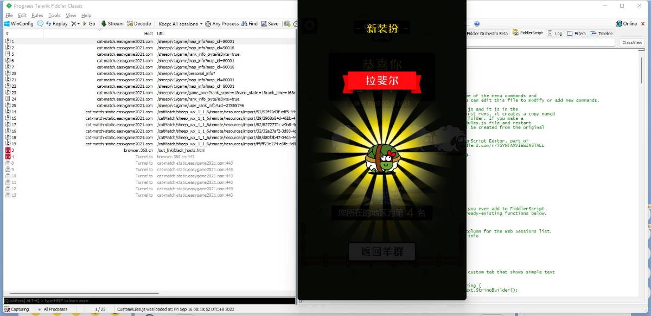
Task: Switch to the Timeline tab
Action: [602, 34]
